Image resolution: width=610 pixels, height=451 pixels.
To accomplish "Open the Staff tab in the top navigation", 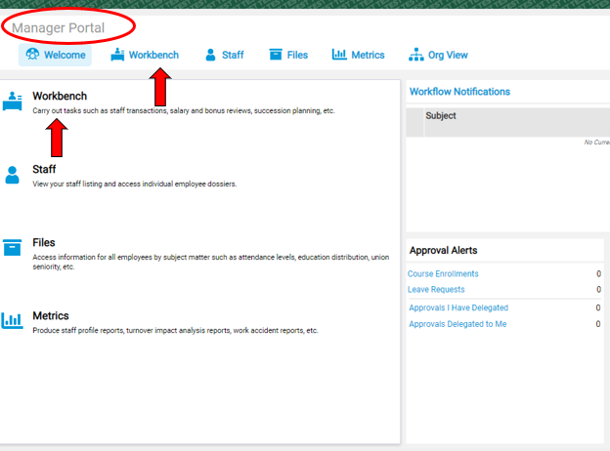I will pos(232,55).
